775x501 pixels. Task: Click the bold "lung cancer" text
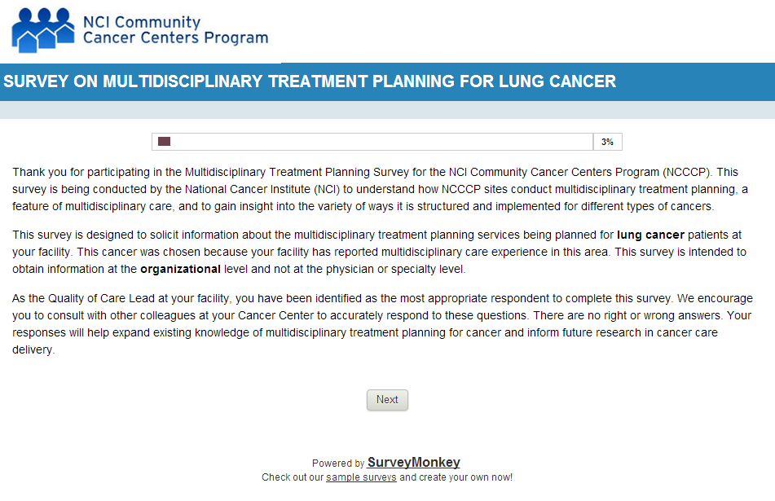pyautogui.click(x=650, y=235)
